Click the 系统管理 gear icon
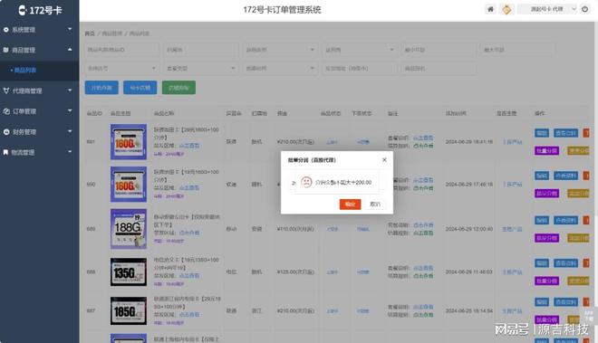The width and height of the screenshot is (598, 343). [5, 29]
